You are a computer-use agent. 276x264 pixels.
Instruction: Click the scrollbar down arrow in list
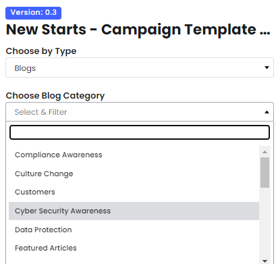[265, 261]
